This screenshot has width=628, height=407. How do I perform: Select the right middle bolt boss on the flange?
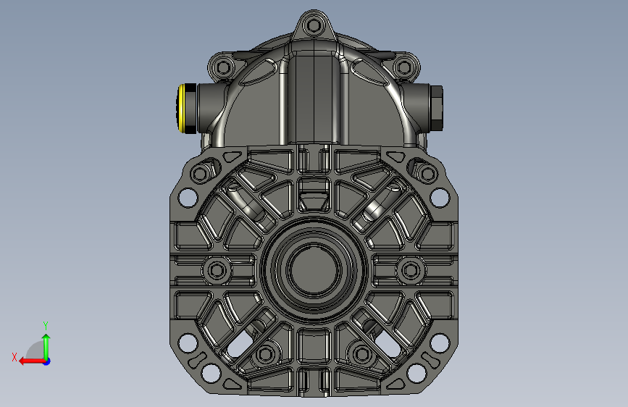[x=411, y=270]
